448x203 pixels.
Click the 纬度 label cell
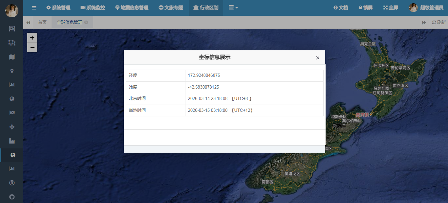(156, 87)
